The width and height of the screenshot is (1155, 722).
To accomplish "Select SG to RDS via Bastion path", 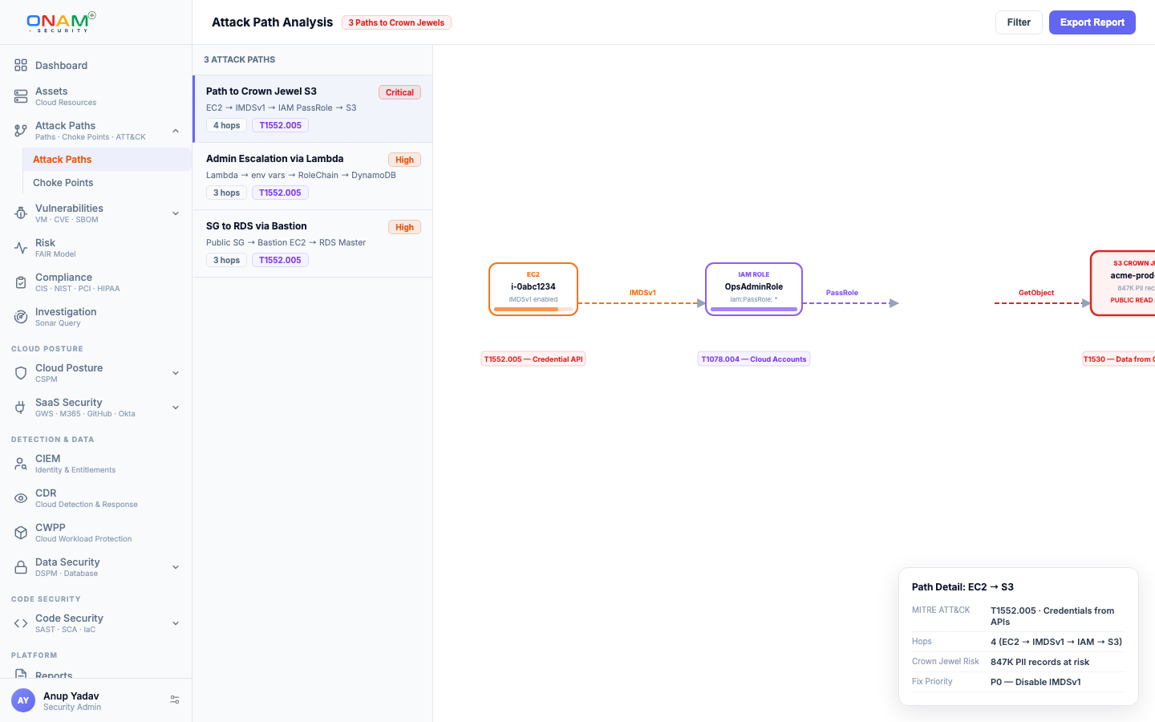I will [x=313, y=244].
